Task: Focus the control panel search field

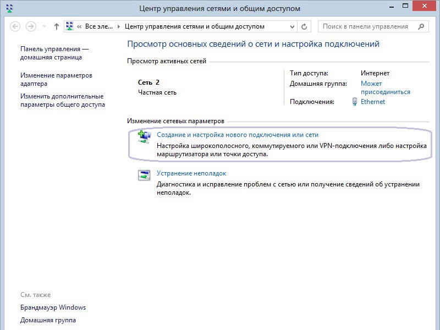Action: point(373,26)
